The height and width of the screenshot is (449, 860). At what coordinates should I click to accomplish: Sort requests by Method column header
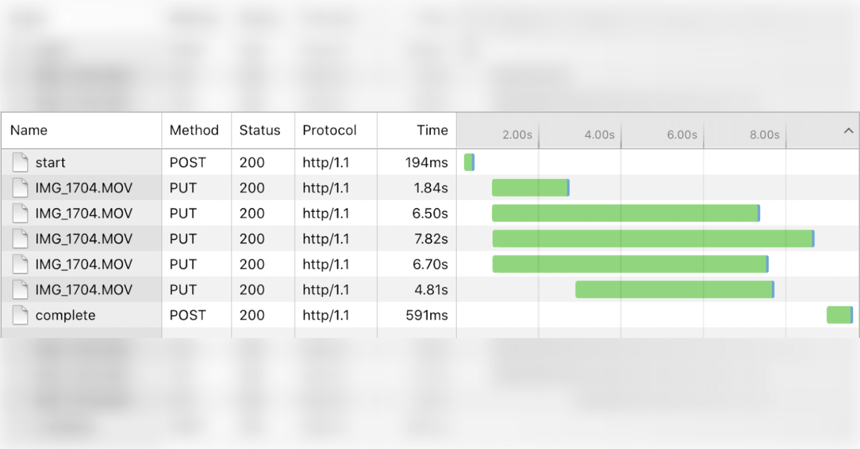click(194, 130)
